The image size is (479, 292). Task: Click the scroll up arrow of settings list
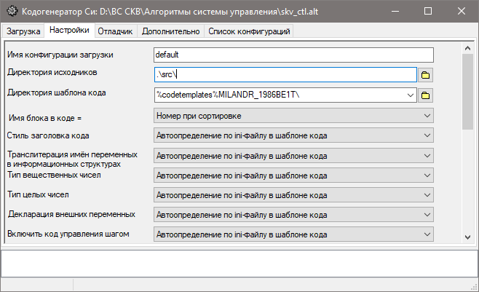pos(468,49)
